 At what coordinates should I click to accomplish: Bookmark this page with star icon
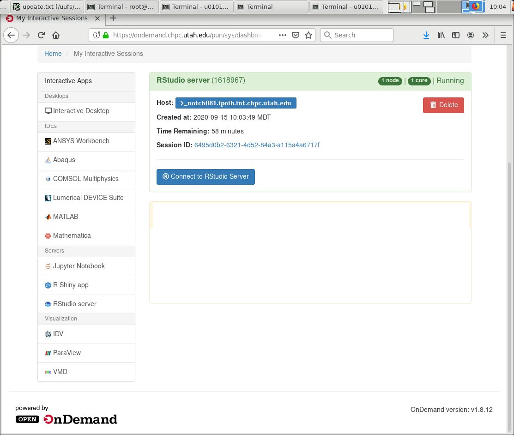tap(308, 35)
